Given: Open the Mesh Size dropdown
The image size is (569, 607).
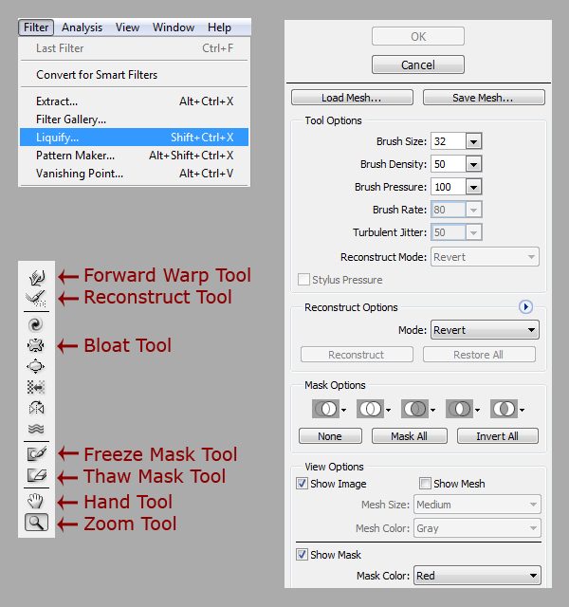Looking at the screenshot, I should 477,505.
